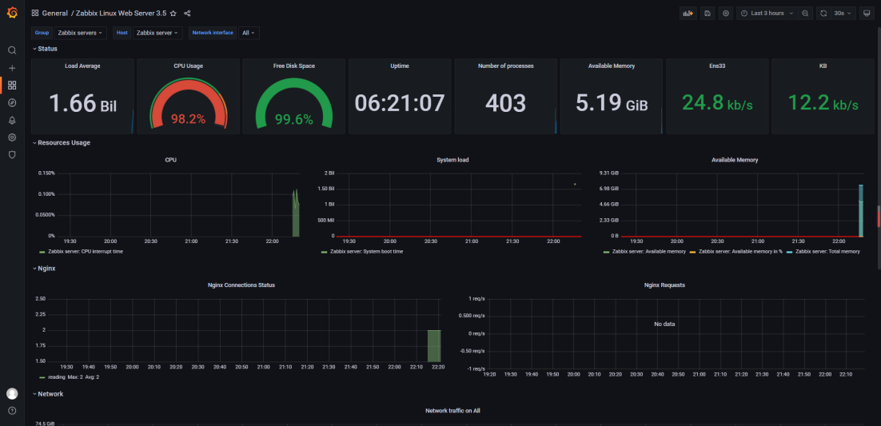Collapse the Resources Usage row
The width and height of the screenshot is (881, 426).
61,143
